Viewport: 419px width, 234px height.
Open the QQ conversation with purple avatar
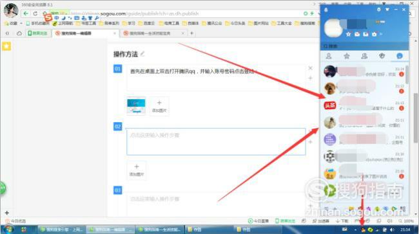(x=364, y=139)
